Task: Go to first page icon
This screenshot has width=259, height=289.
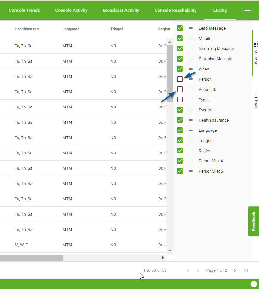Action: [187, 270]
